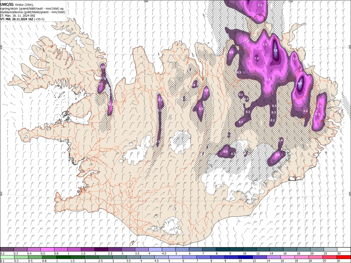This screenshot has width=351, height=263.
Task: Click the '15W' longitude label
Action: [291, 1]
